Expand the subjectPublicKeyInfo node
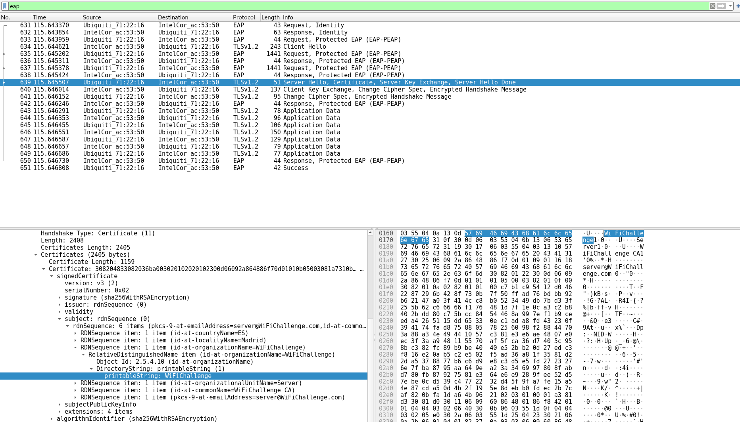Viewport: 740px width, 422px height. pyautogui.click(x=60, y=405)
